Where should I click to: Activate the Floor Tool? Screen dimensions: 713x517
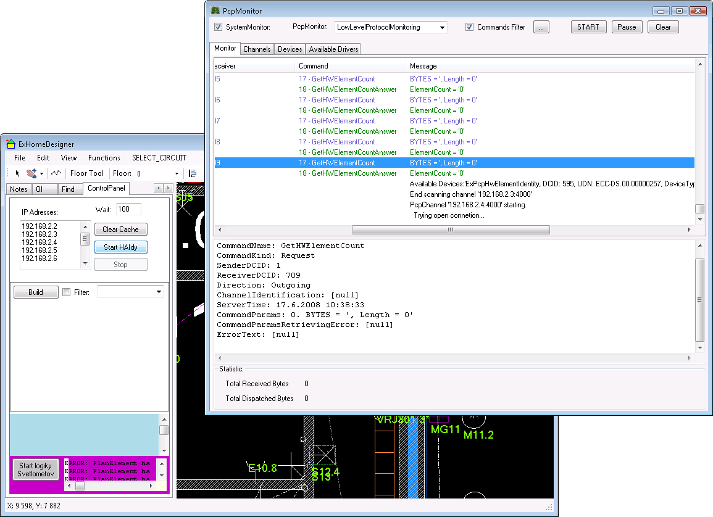[87, 173]
